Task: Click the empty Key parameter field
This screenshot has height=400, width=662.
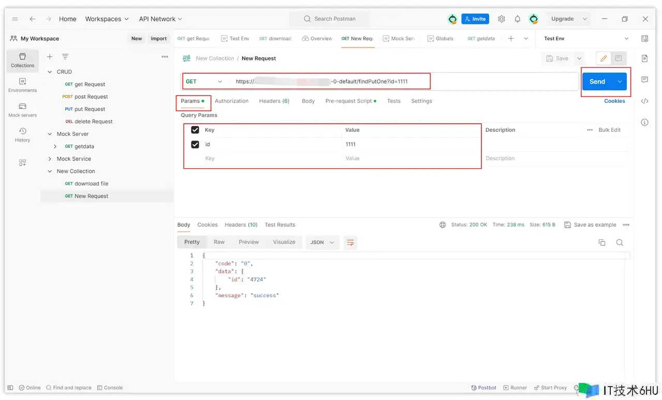Action: pos(272,158)
